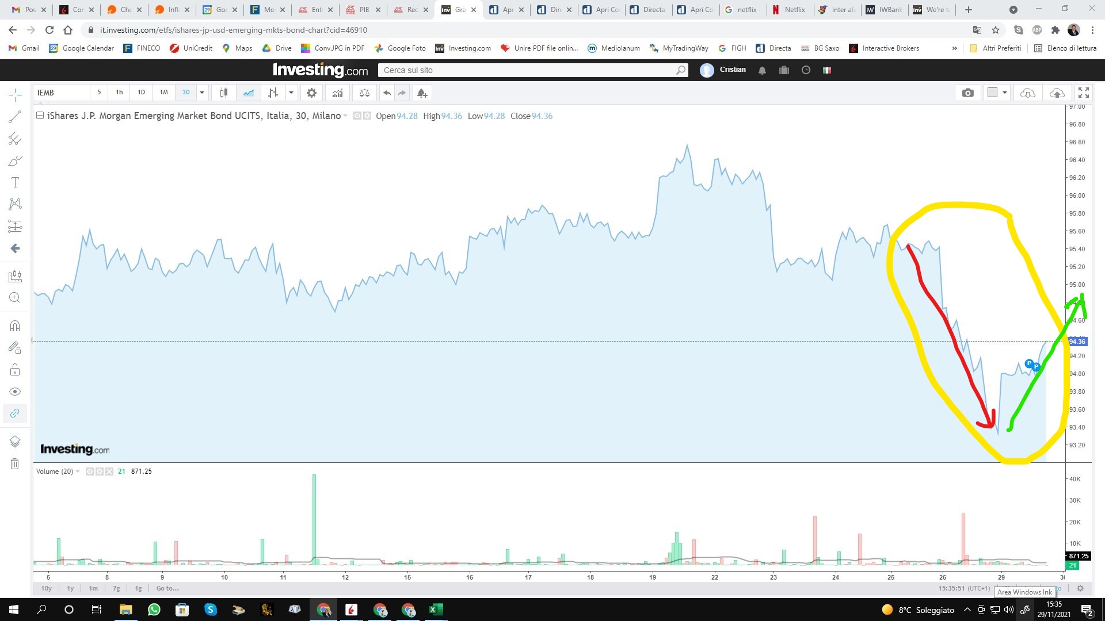Open Volume indicator settings gear
The height and width of the screenshot is (621, 1105).
(x=100, y=471)
